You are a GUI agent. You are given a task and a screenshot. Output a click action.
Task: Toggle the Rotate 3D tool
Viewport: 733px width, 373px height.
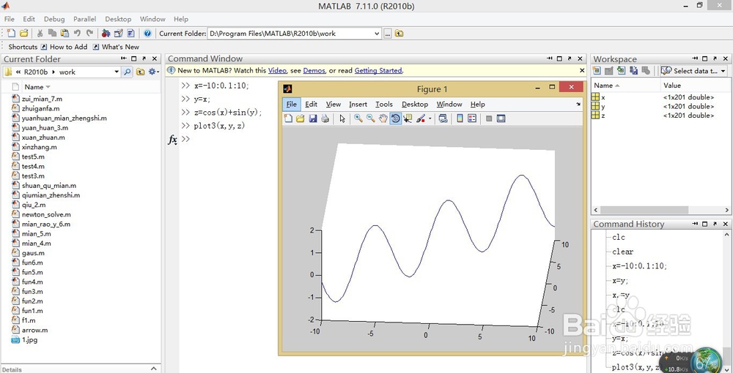396,118
